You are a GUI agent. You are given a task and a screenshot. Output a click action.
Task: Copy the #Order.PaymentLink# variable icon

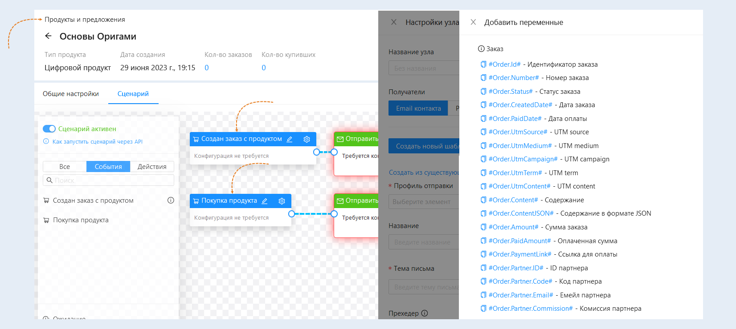point(483,254)
